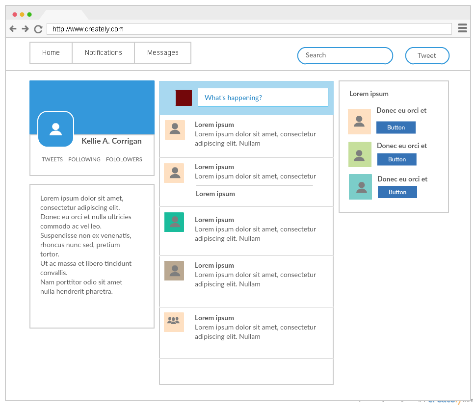The width and height of the screenshot is (476, 407).
Task: Open the suggestion with the green avatar icon
Action: pyautogui.click(x=360, y=154)
